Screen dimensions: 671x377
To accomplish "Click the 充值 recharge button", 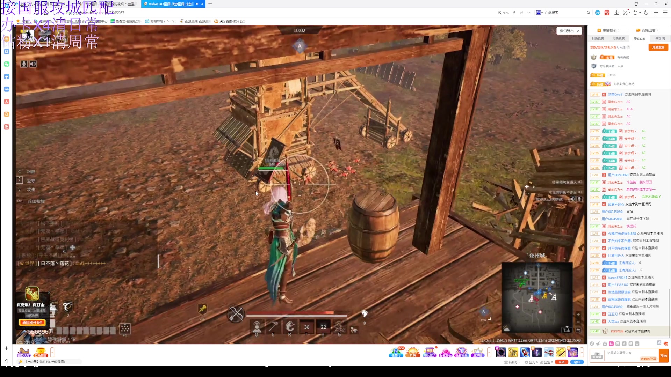I will (561, 362).
